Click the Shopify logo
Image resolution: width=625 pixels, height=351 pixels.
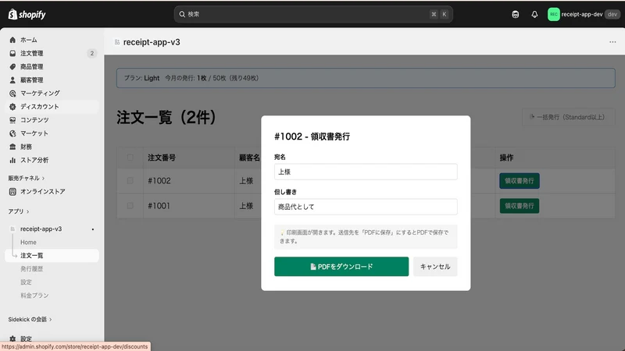27,14
